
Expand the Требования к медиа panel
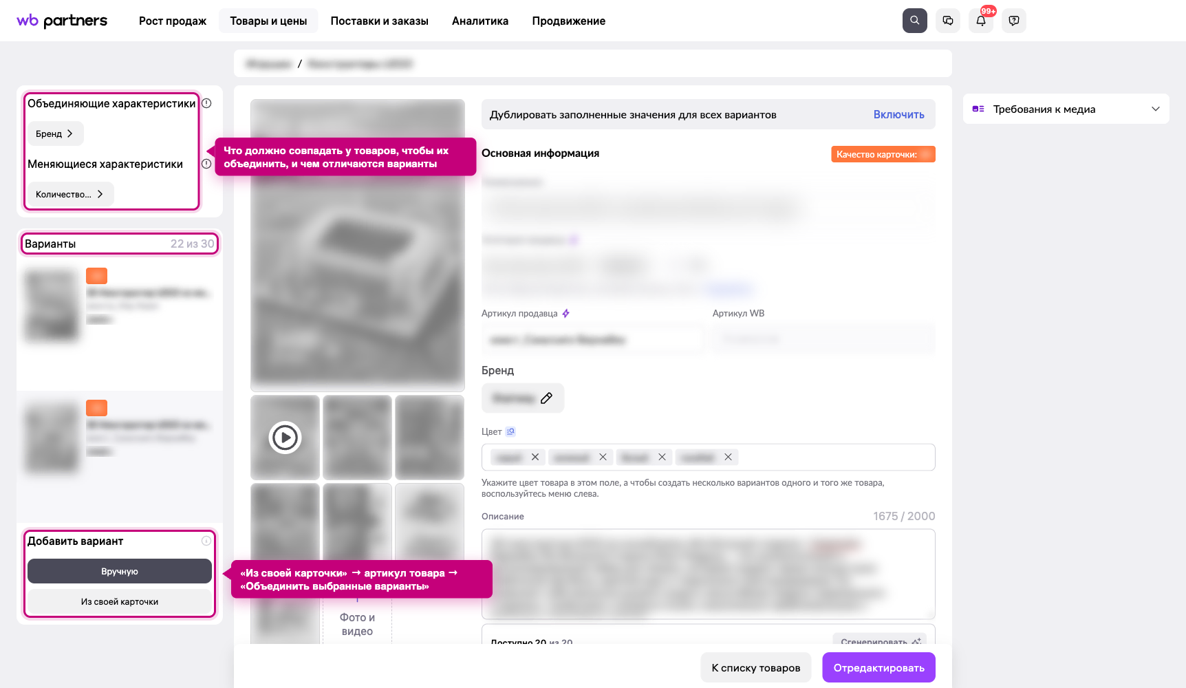(1066, 109)
